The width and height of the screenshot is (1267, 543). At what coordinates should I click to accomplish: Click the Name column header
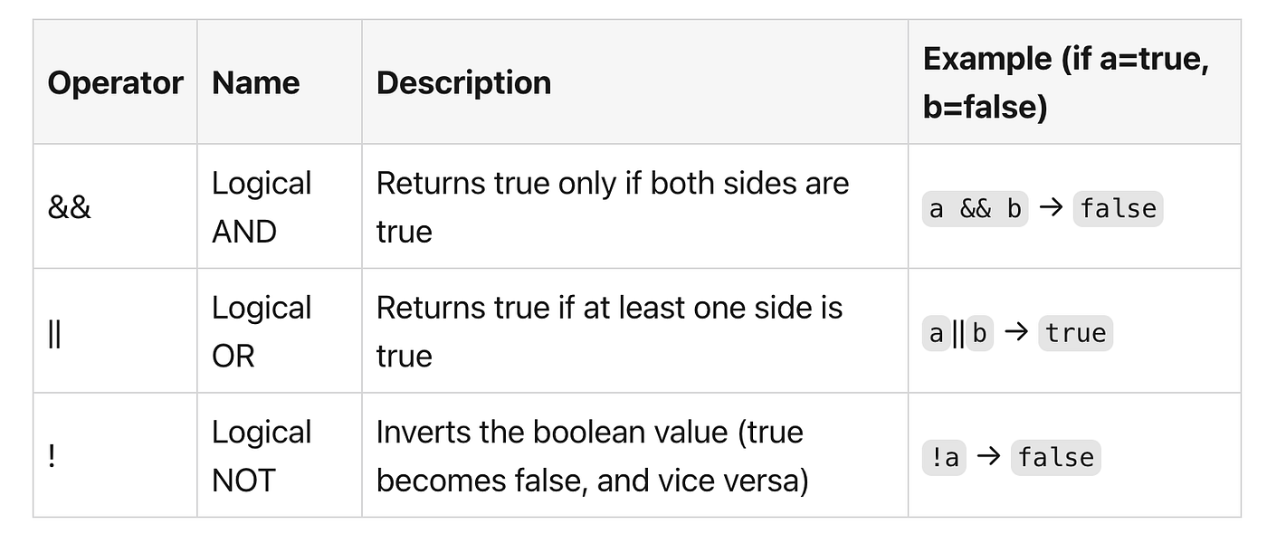[x=255, y=82]
